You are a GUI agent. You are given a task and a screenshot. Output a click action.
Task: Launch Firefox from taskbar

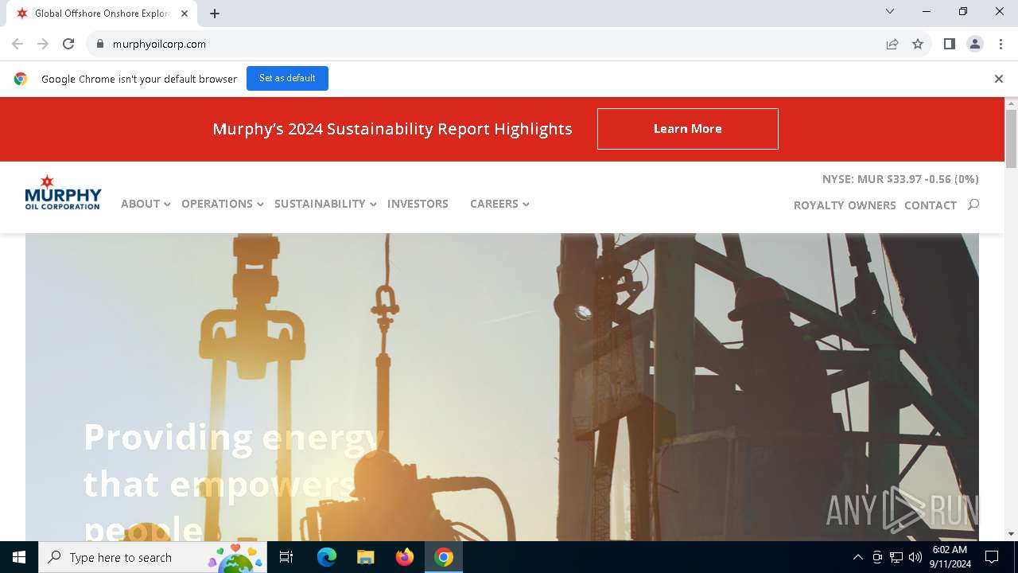point(405,557)
